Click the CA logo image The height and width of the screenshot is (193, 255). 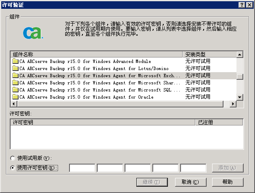click(x=33, y=33)
